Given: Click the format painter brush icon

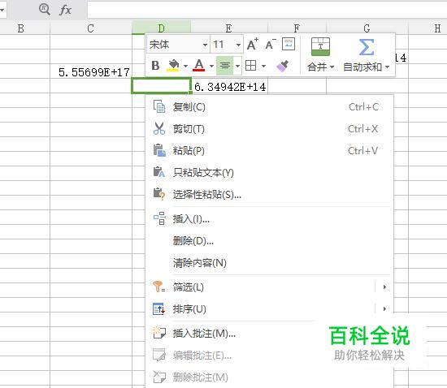Looking at the screenshot, I should point(283,66).
